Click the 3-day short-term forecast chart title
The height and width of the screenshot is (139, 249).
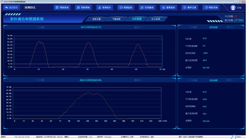point(91,27)
